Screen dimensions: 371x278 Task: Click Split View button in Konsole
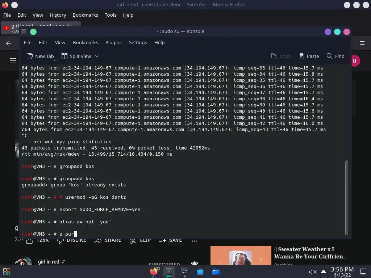click(76, 56)
